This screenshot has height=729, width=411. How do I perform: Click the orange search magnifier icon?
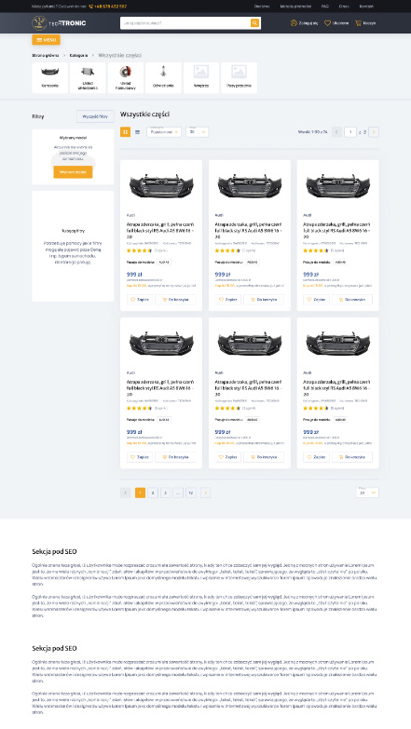254,22
